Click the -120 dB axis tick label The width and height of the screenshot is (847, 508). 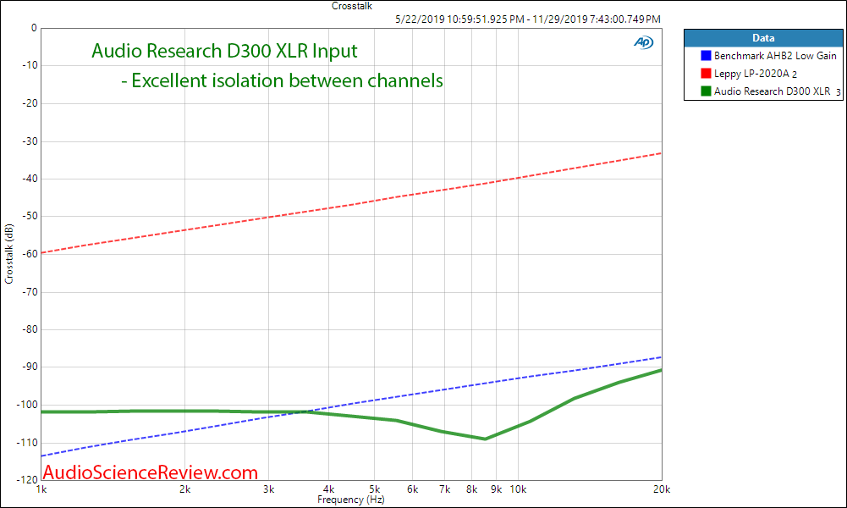(28, 479)
